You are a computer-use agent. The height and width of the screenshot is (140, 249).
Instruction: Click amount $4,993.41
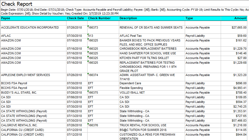[240, 88]
